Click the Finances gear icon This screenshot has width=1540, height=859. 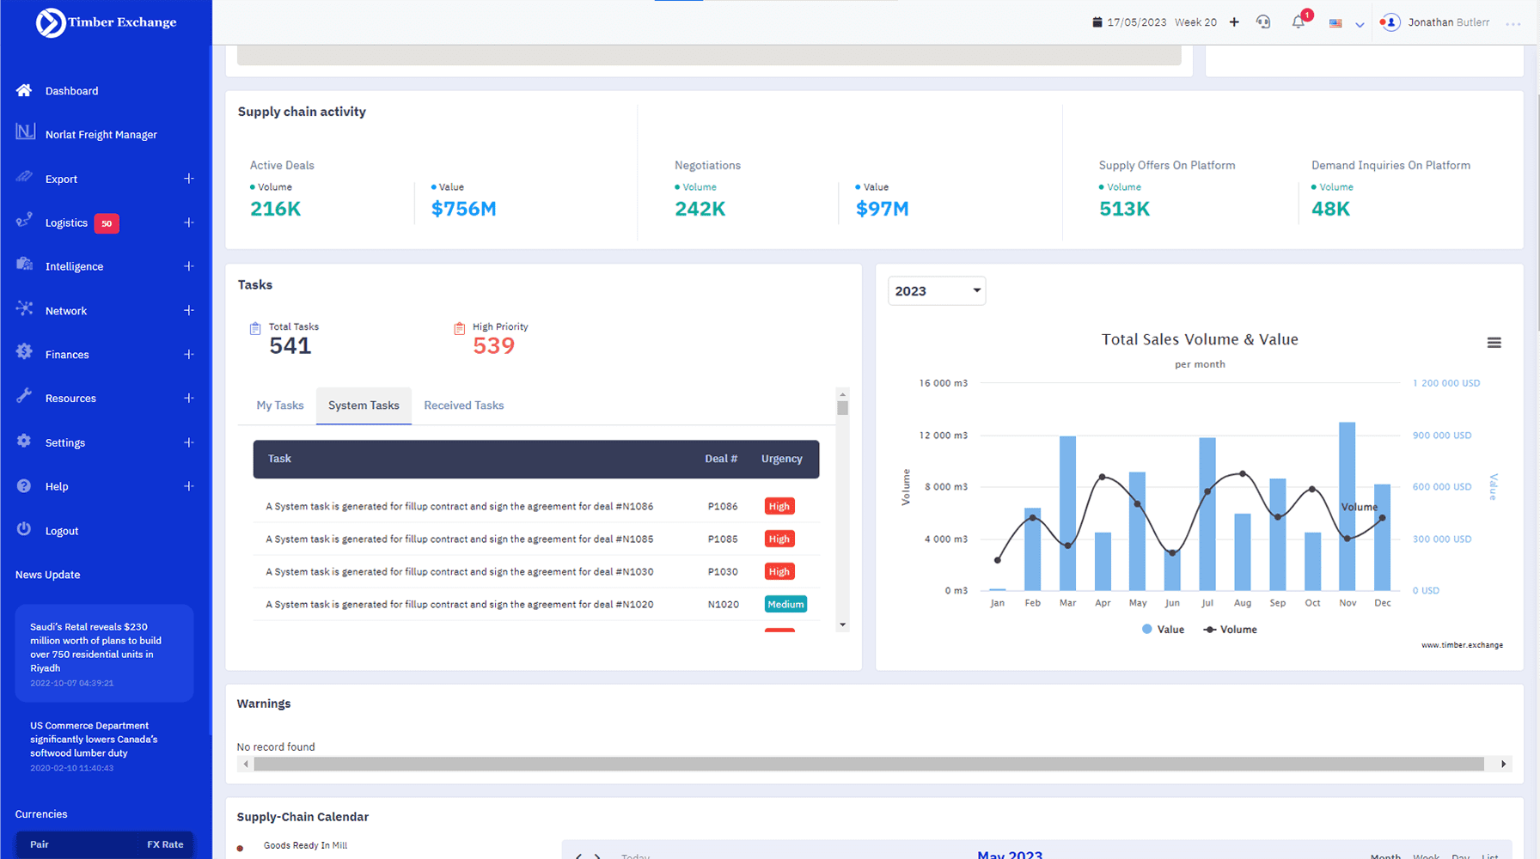24,351
